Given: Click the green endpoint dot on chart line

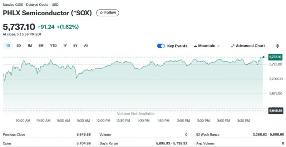Looking at the screenshot, I should point(263,57).
